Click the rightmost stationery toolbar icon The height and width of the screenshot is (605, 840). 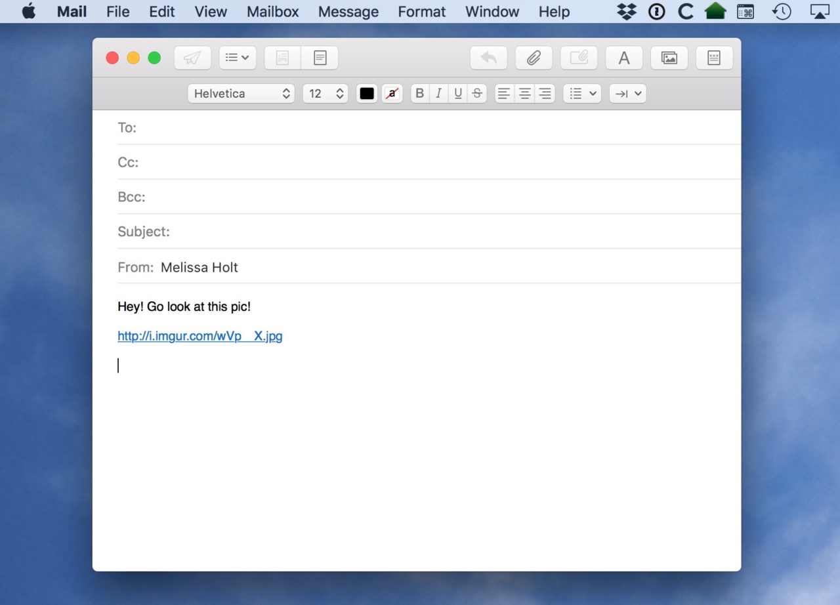pyautogui.click(x=714, y=58)
